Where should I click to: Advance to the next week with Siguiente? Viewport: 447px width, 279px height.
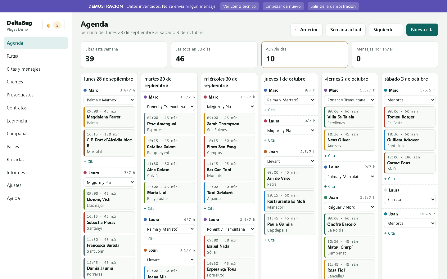386,30
